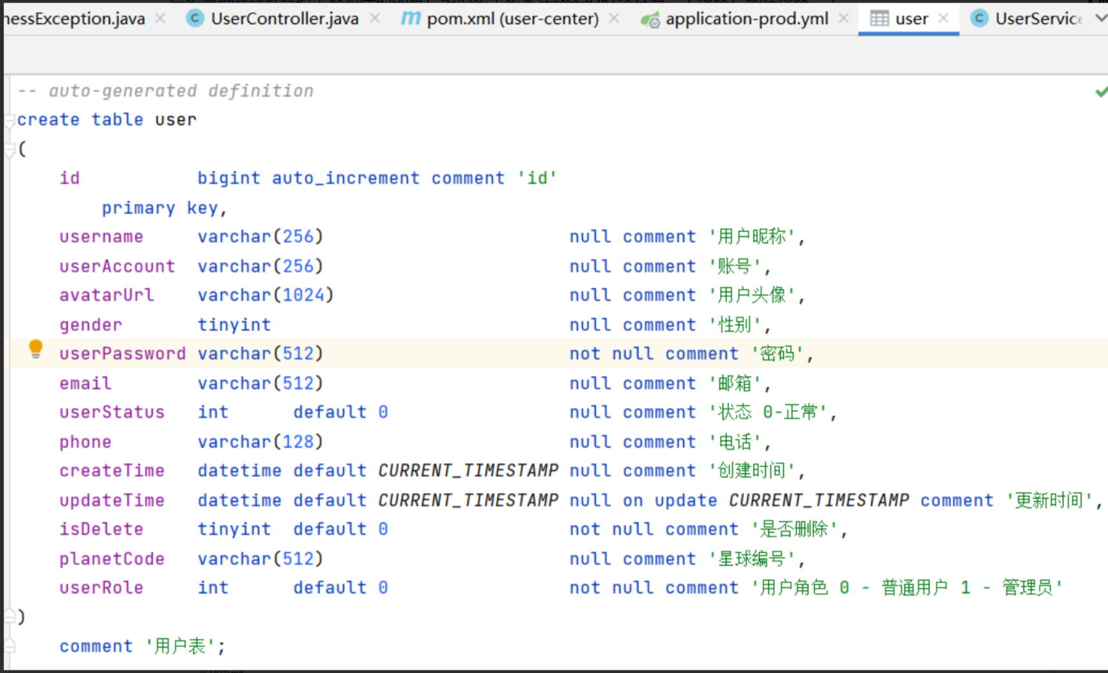The image size is (1108, 673).
Task: Click the class icon on UserController.java tab
Action: [x=195, y=19]
